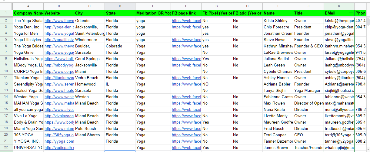Select the 'Founder & CEO' title cell
370x152 pixels.
coord(308,46)
